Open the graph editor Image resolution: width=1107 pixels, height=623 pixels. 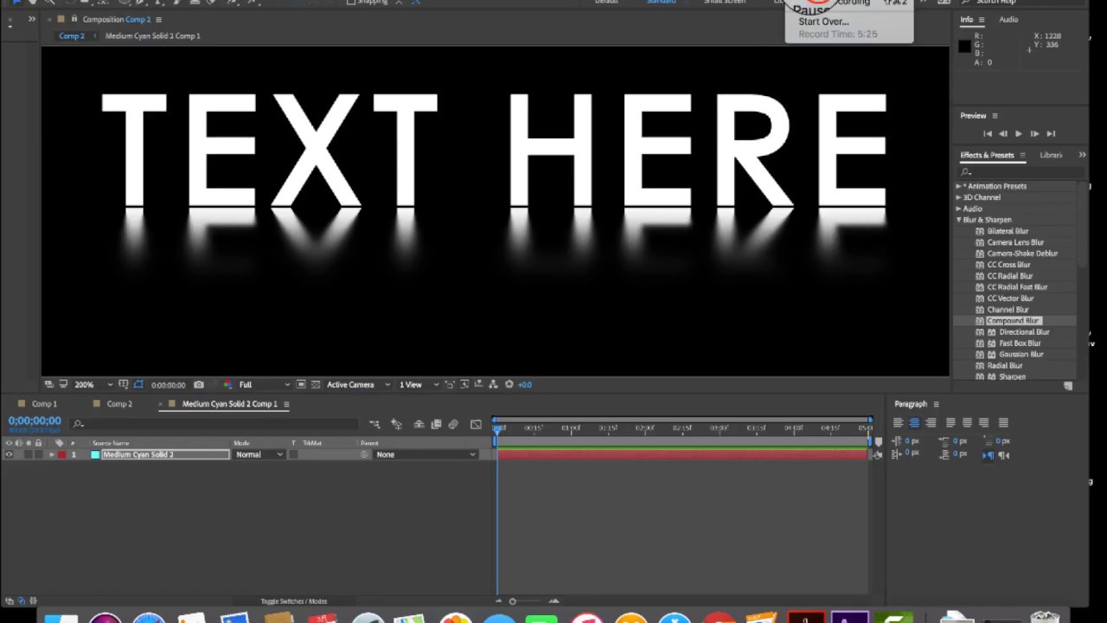click(x=476, y=424)
